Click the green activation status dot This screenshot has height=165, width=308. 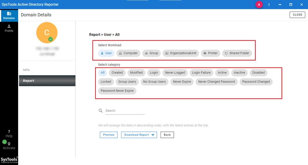coord(4,142)
